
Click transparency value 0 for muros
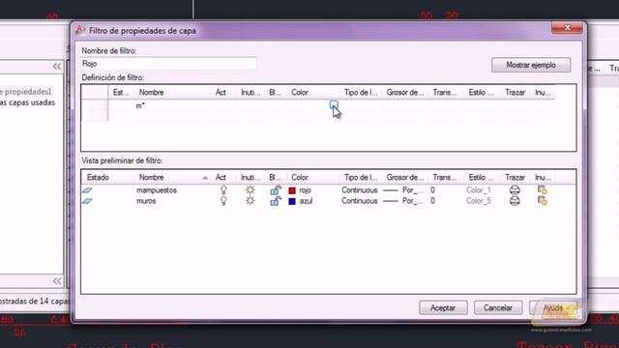pyautogui.click(x=432, y=201)
